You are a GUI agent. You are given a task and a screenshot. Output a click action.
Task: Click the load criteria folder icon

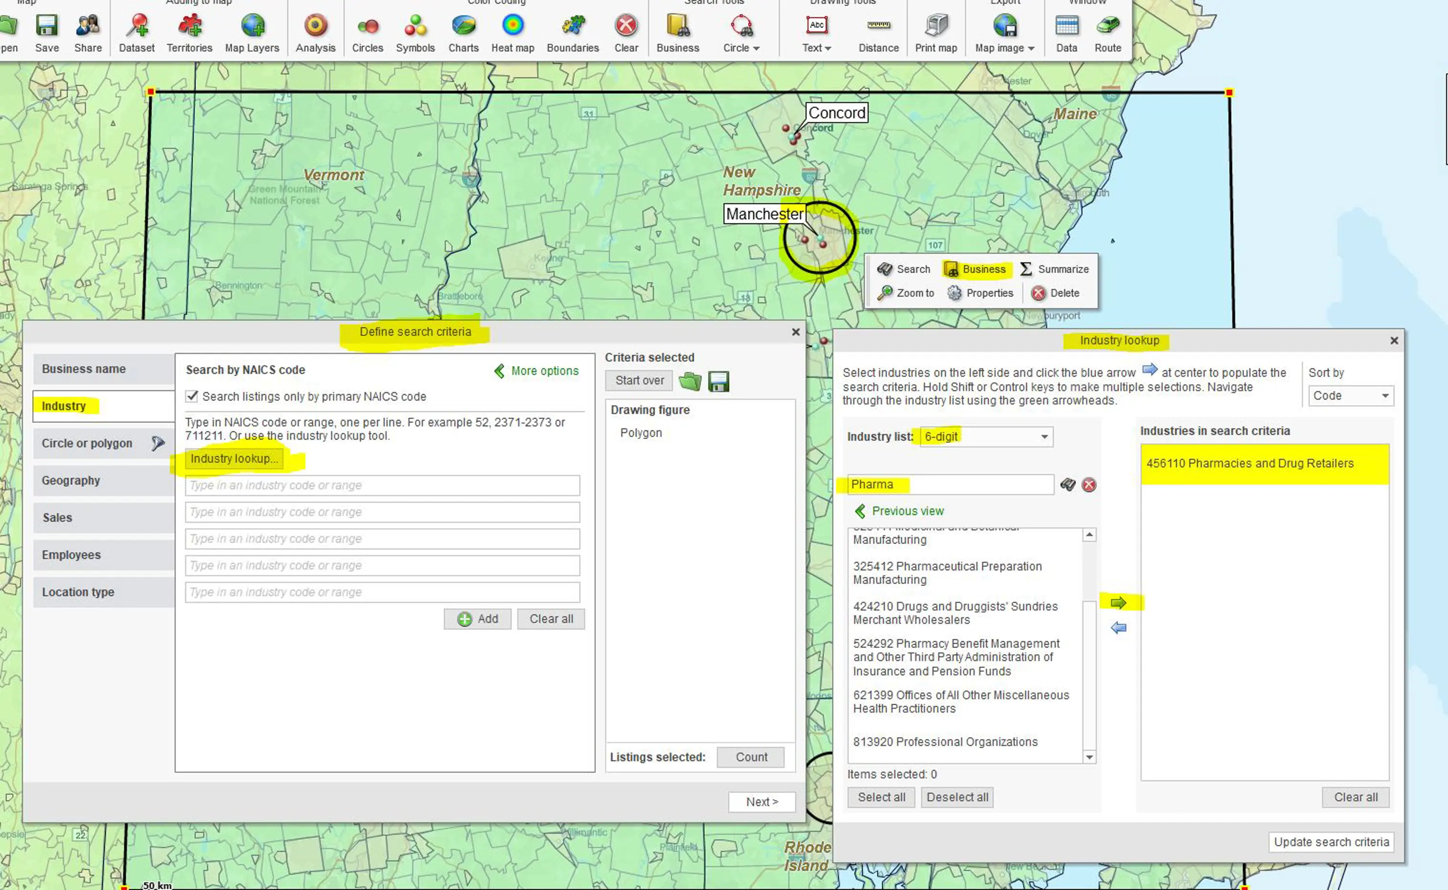(x=690, y=382)
